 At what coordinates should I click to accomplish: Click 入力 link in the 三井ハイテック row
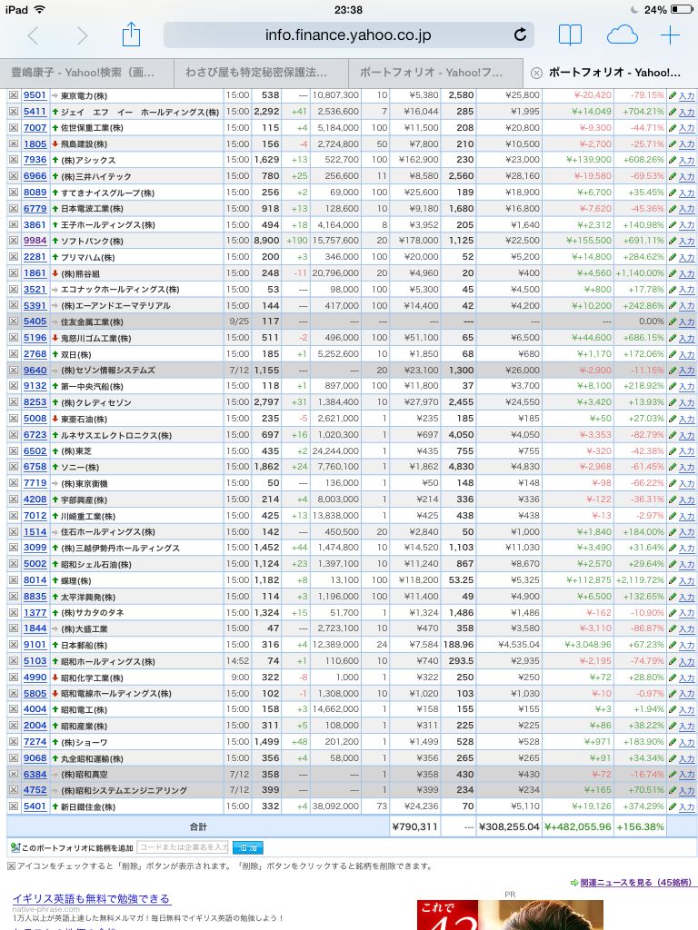[x=687, y=177]
